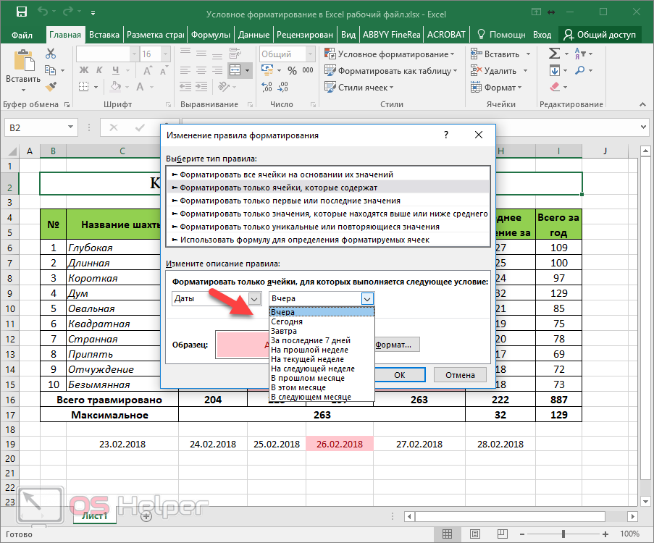Viewport: 654px width, 543px height.
Task: Click the Вход sign-in link
Action: [542, 35]
